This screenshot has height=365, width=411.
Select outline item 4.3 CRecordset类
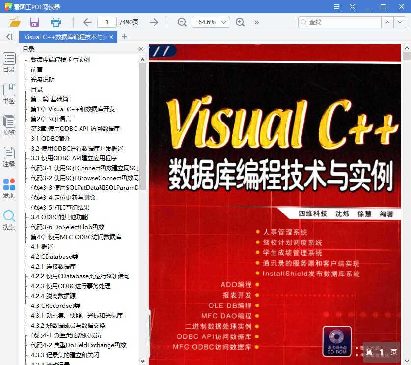[55, 306]
